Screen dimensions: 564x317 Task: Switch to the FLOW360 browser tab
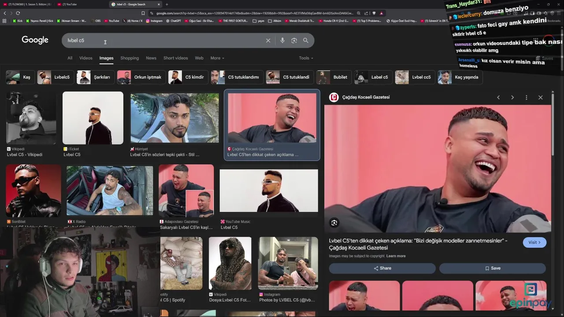tap(27, 4)
